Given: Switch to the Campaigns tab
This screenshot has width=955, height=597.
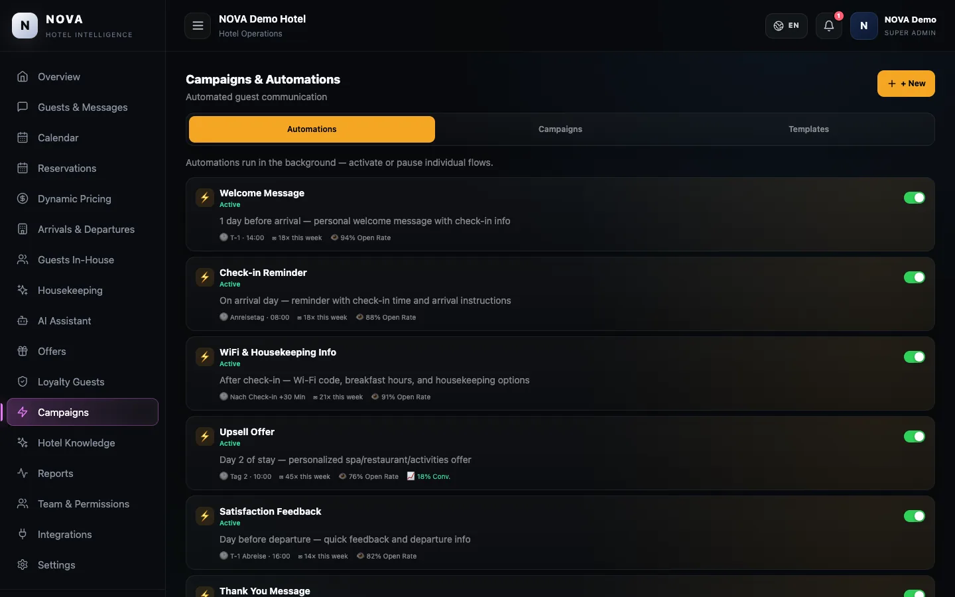Looking at the screenshot, I should tap(560, 129).
